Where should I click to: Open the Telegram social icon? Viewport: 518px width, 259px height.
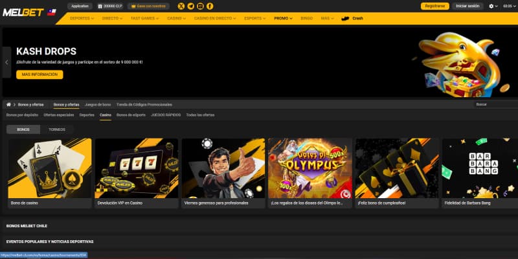190,6
